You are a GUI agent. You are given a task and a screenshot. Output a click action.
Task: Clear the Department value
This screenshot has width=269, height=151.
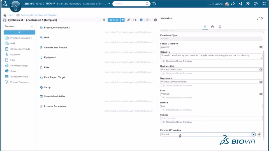pos(261,82)
